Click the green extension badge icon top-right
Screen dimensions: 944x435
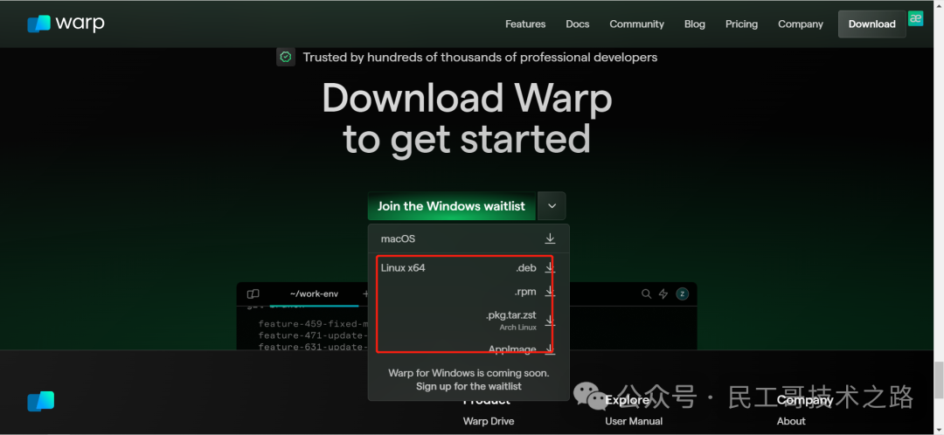[916, 18]
